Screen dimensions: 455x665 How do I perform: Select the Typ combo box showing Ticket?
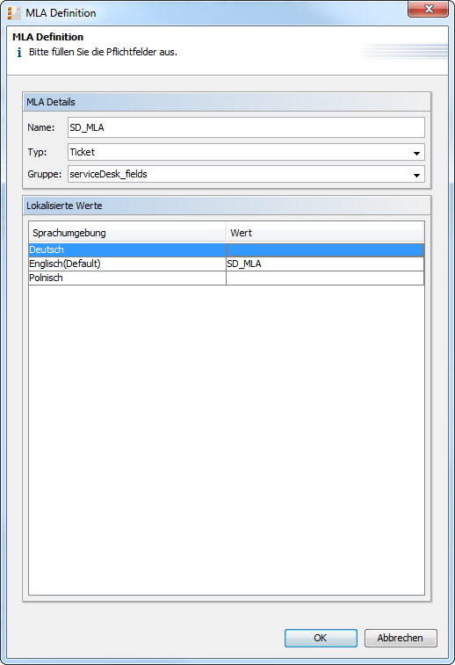[246, 152]
